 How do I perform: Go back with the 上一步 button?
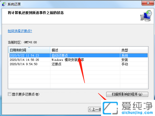point(95,109)
